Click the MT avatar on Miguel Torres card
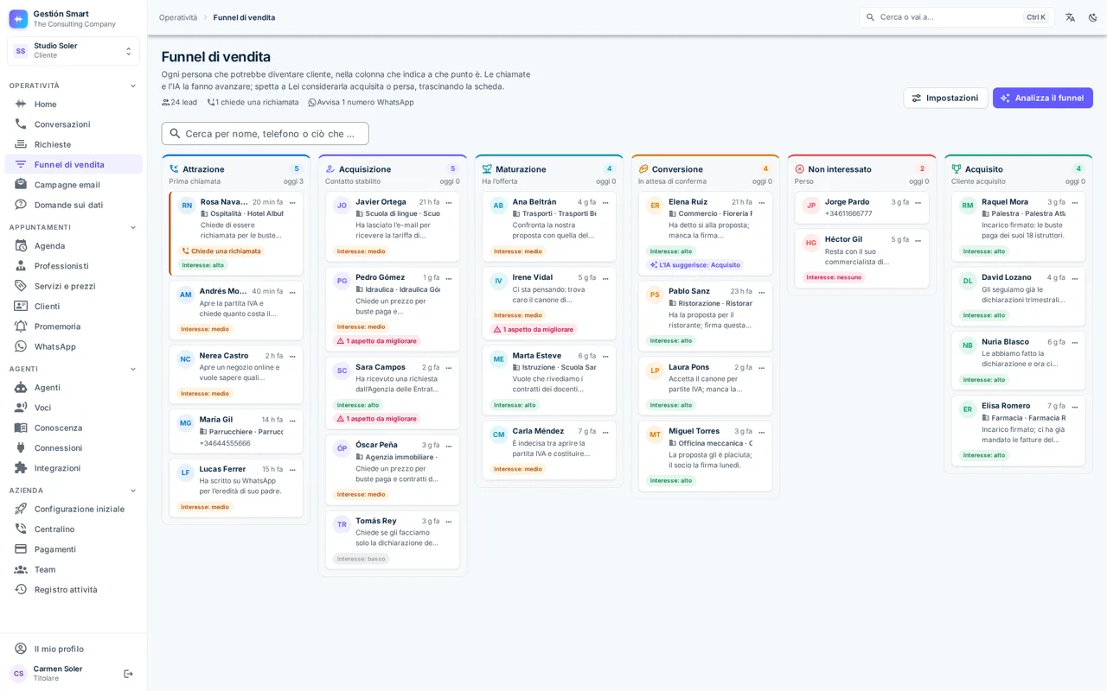Viewport: 1107px width, 691px height. pyautogui.click(x=655, y=434)
